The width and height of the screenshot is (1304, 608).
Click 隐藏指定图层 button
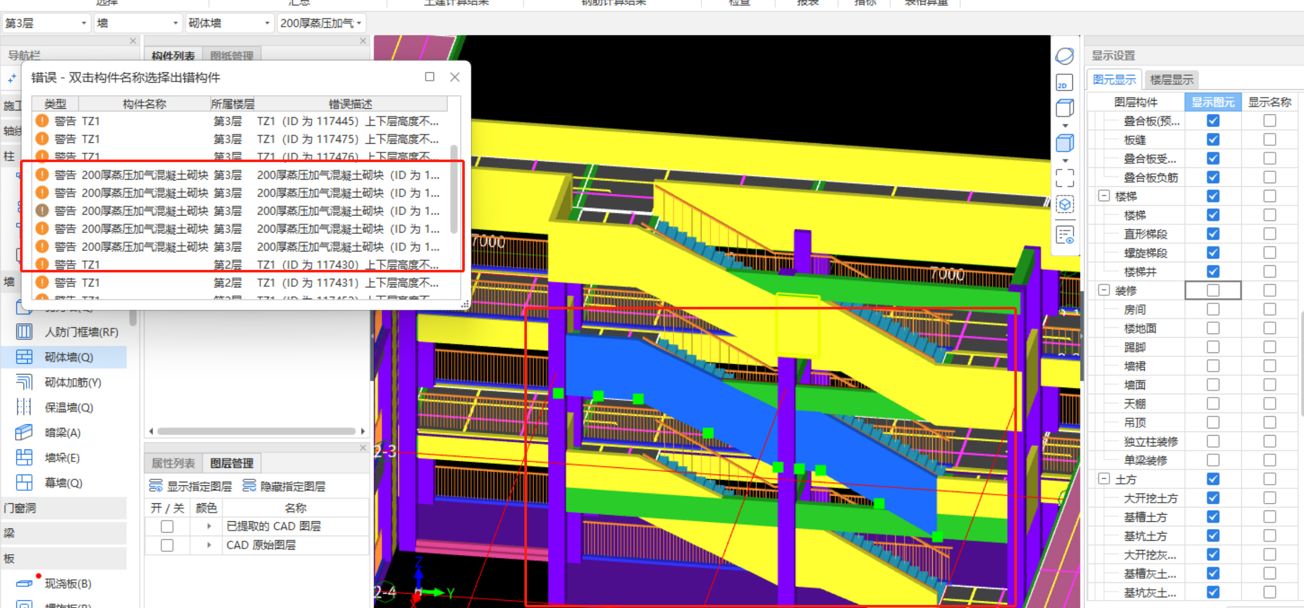click(284, 486)
